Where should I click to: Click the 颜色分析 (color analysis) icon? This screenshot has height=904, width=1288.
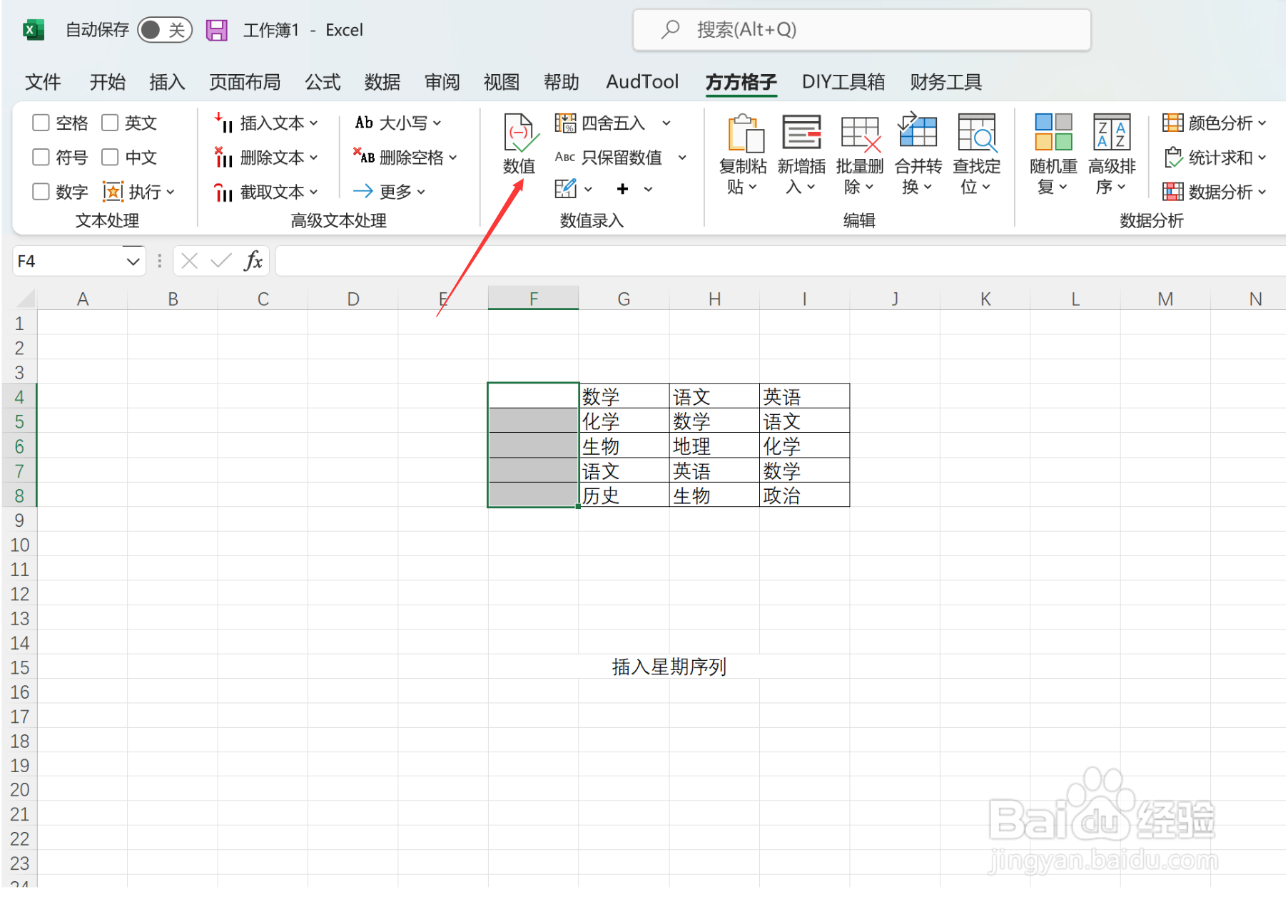click(x=1172, y=123)
